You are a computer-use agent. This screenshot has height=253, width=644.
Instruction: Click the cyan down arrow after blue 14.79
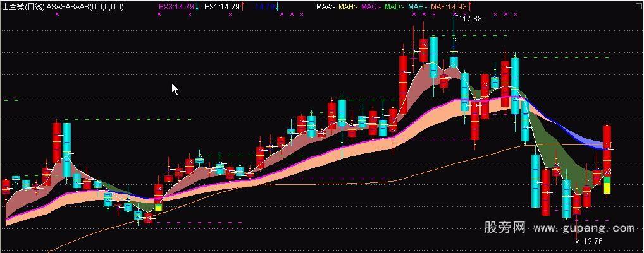(x=278, y=6)
